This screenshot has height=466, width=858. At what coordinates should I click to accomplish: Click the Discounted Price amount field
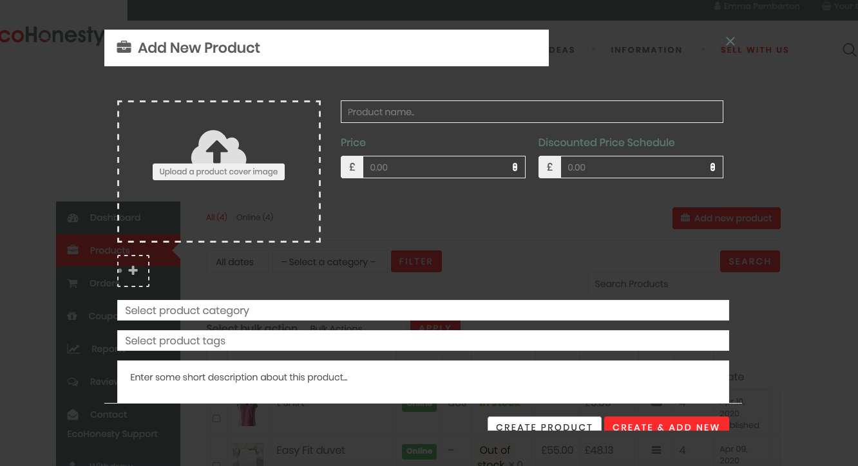[642, 167]
